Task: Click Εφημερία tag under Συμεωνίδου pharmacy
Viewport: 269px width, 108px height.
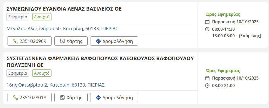Action: click(18, 17)
